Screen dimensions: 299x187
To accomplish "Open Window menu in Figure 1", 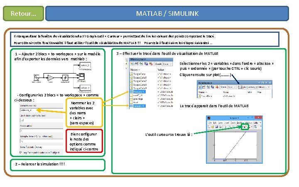I will tap(249, 123).
